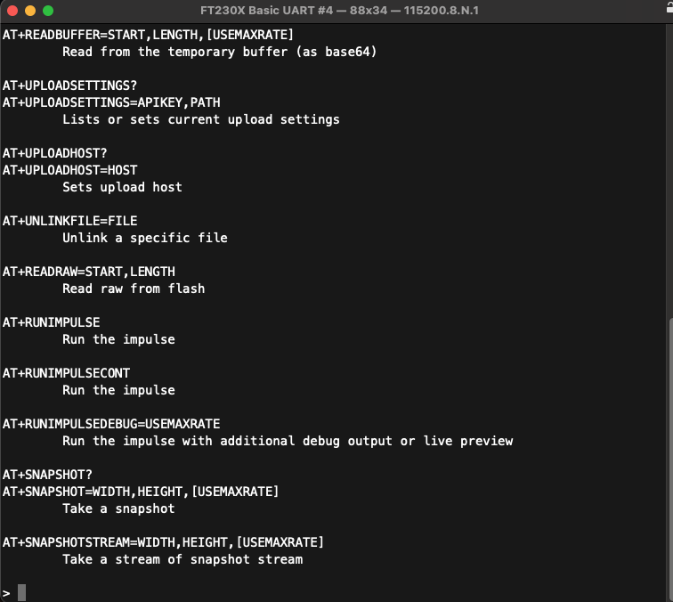673x602 pixels.
Task: Click the AT+RUNIMPULSECONT command text
Action: (x=66, y=373)
